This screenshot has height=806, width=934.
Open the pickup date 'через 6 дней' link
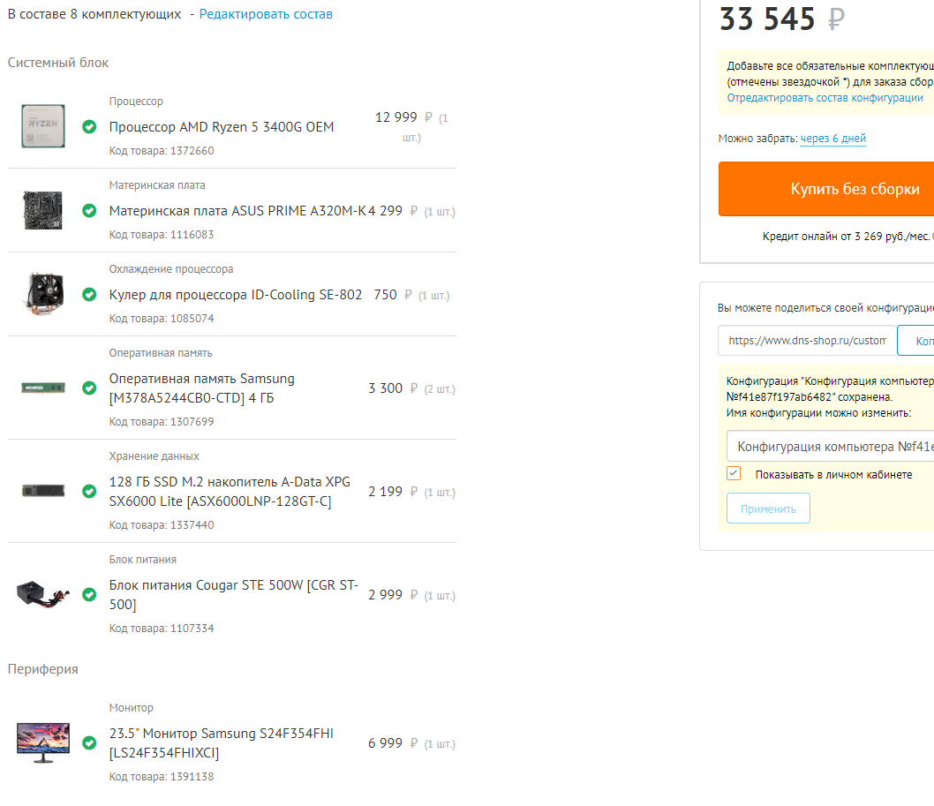pos(832,139)
